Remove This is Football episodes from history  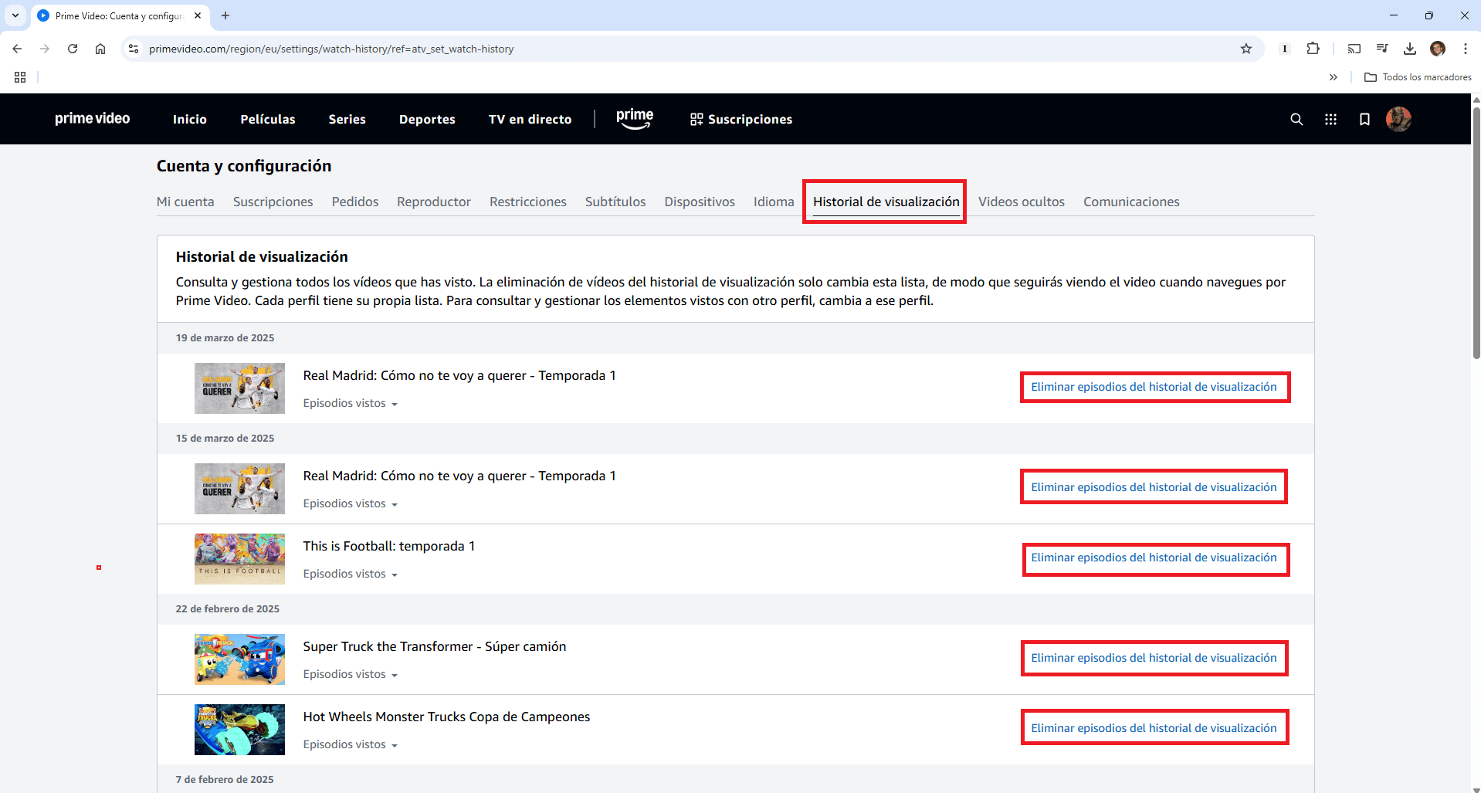1154,557
